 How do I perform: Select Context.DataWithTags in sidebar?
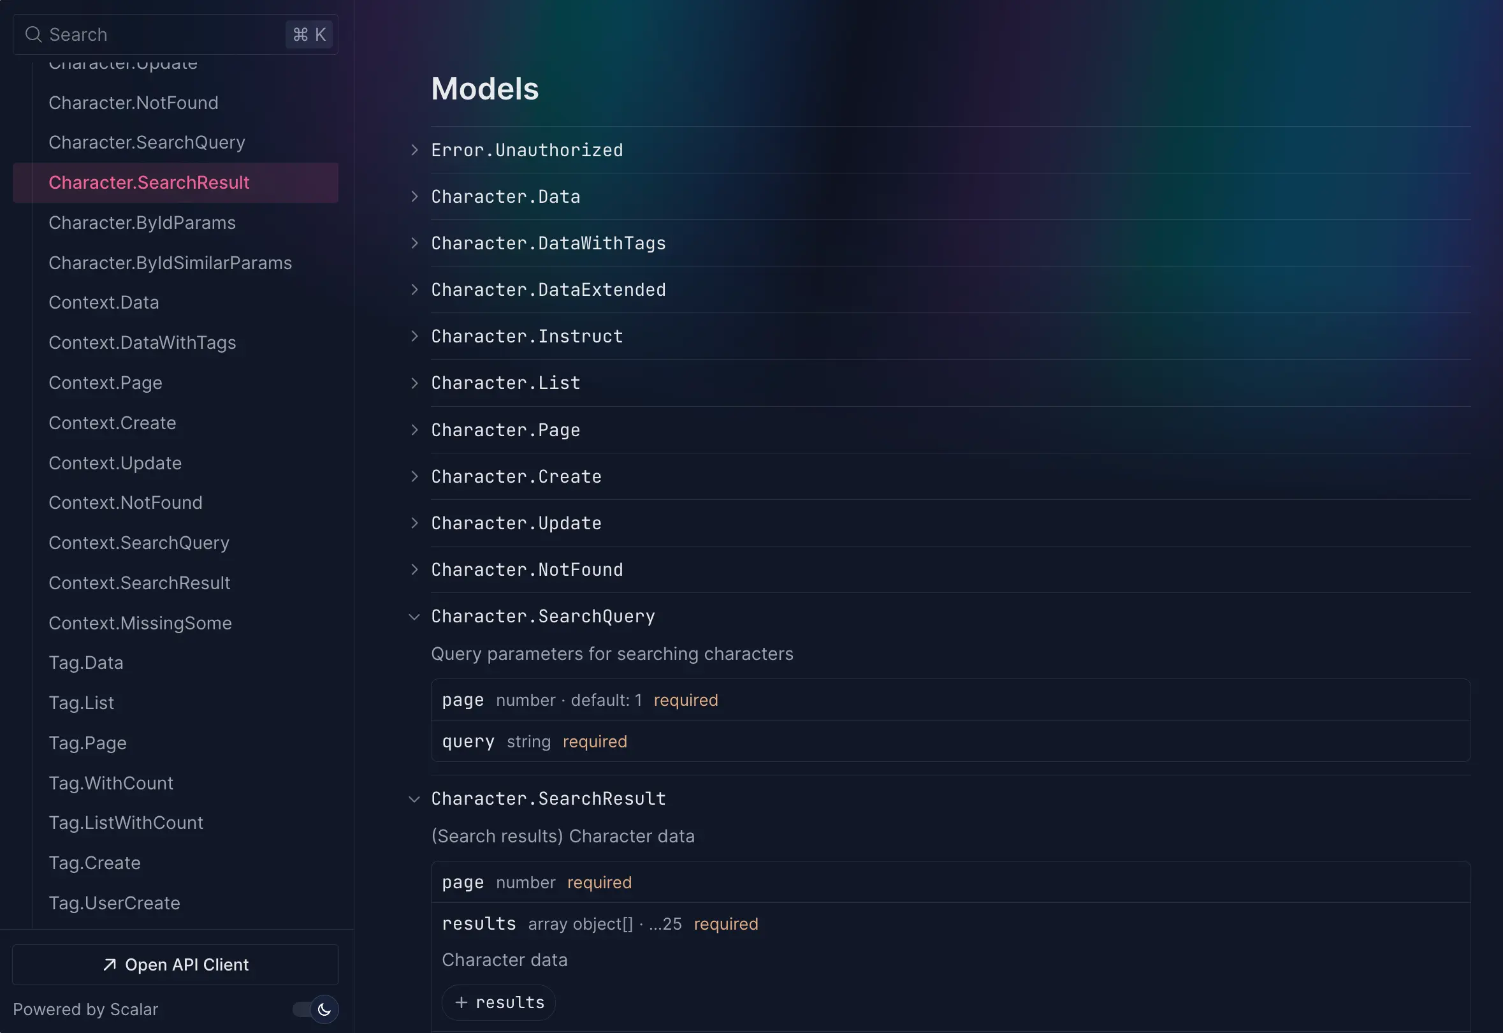pyautogui.click(x=142, y=342)
